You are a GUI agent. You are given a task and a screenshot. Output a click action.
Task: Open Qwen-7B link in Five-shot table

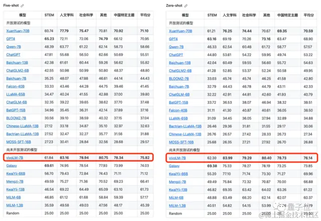(x=14, y=47)
